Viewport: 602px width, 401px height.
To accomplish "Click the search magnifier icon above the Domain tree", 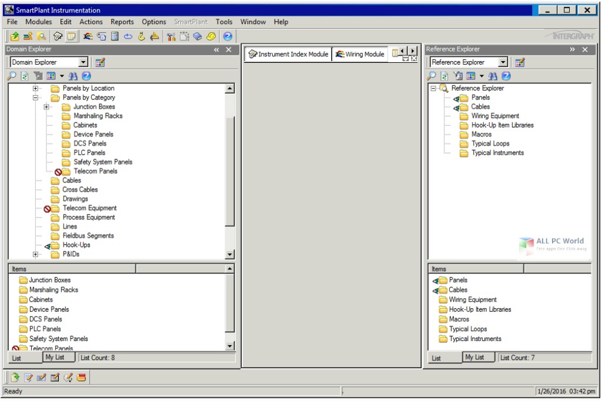I will [12, 75].
